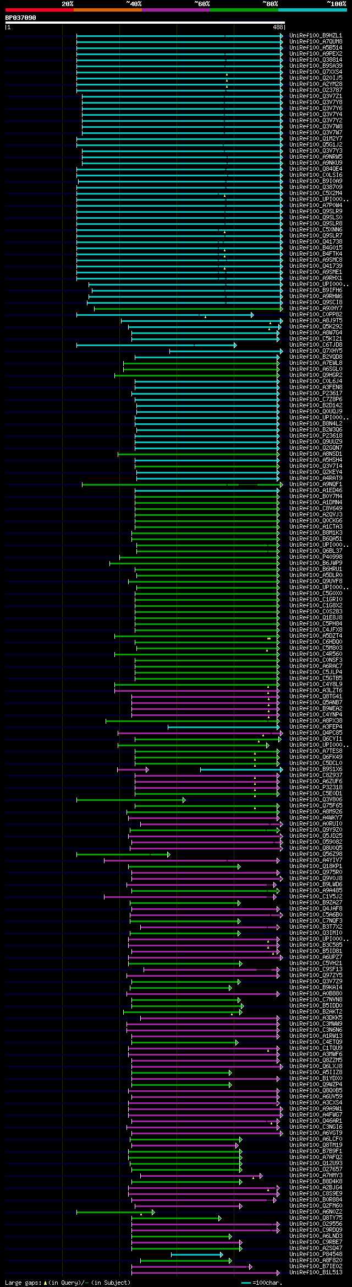Click hit UniRef100_A6UPZ7
The width and height of the screenshot is (352, 1287).
pos(316,957)
